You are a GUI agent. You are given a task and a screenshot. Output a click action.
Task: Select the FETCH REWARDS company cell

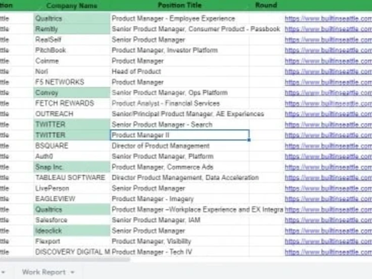pyautogui.click(x=72, y=103)
